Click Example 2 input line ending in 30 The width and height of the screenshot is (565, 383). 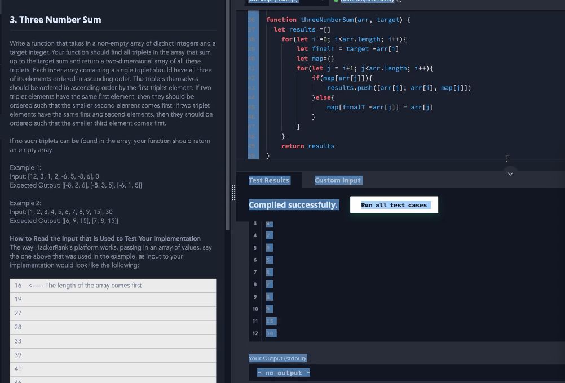61,212
